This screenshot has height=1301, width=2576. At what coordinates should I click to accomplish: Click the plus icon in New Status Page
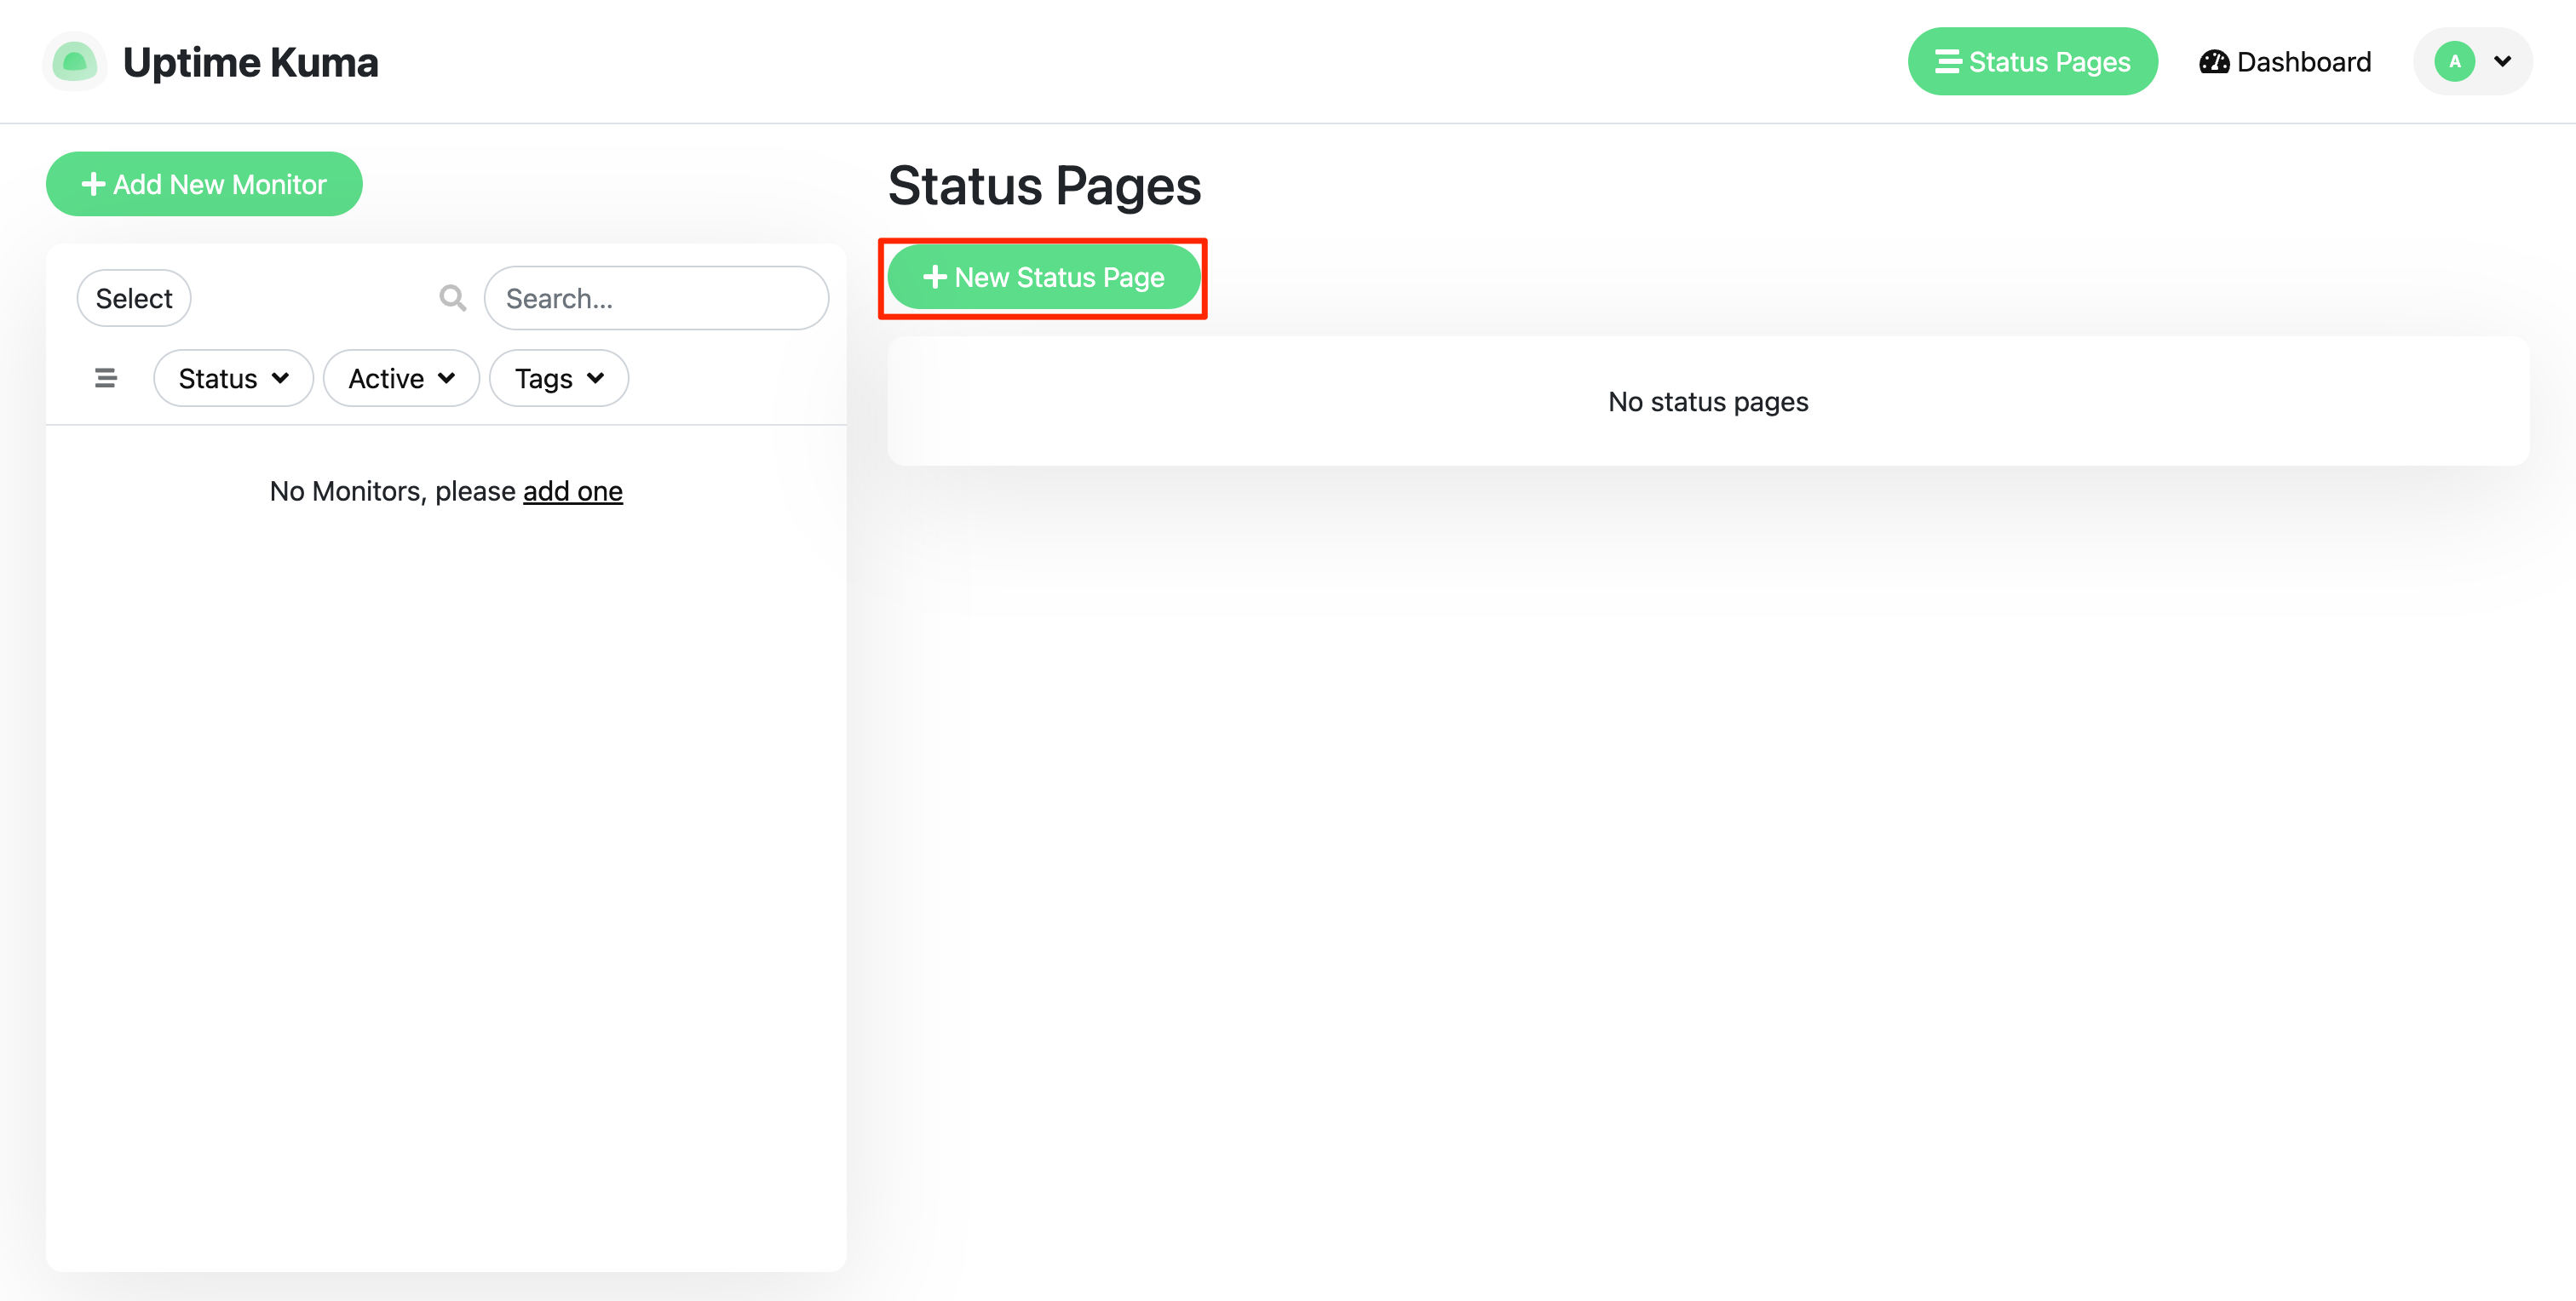click(x=936, y=277)
